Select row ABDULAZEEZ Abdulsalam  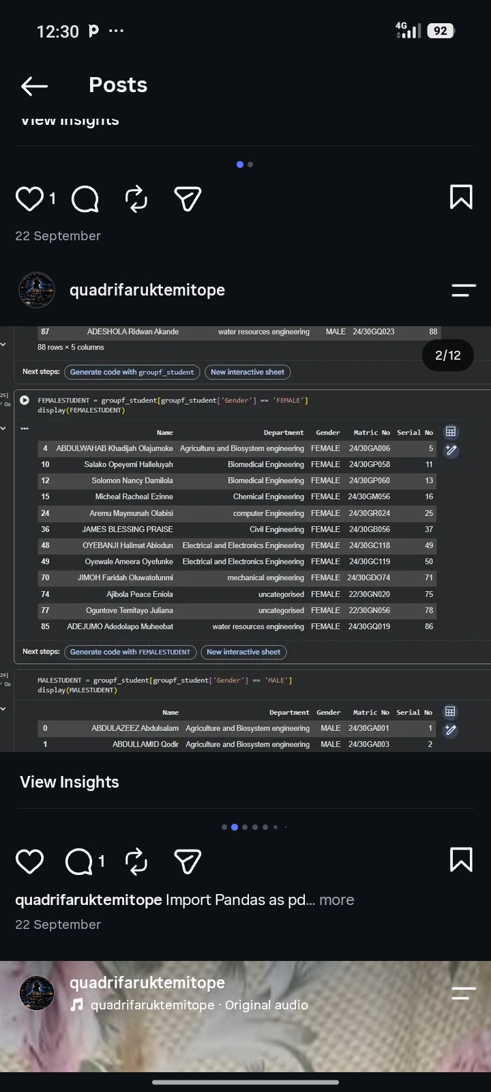pyautogui.click(x=236, y=728)
